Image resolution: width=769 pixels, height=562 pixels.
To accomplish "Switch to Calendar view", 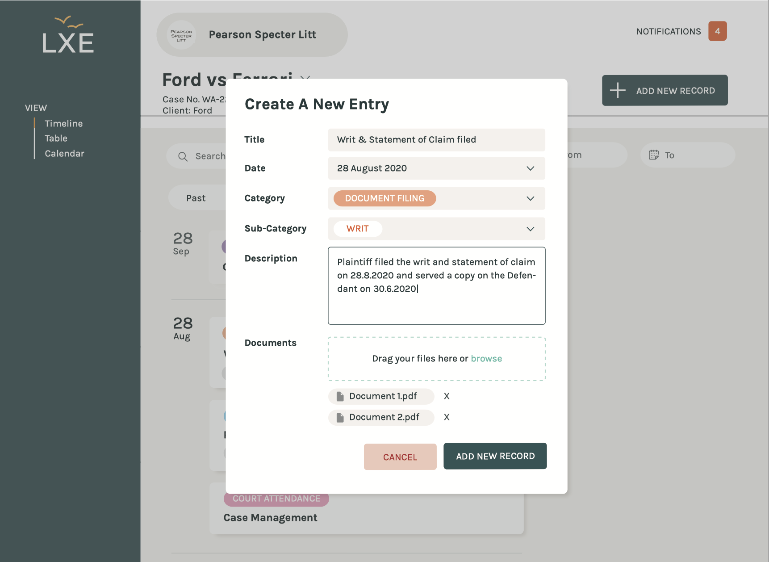I will pos(64,154).
